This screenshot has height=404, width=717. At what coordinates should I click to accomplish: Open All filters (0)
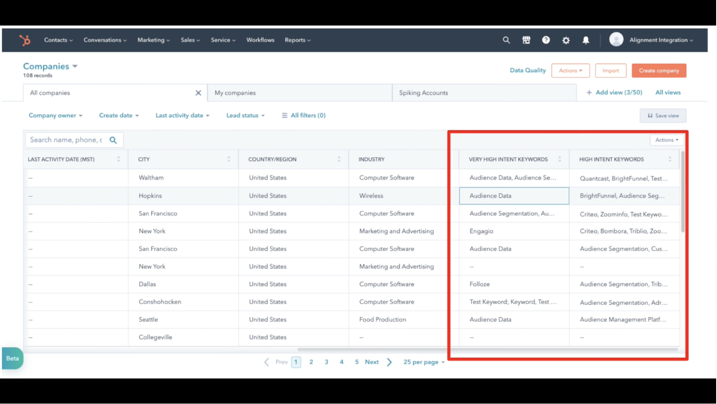[304, 116]
